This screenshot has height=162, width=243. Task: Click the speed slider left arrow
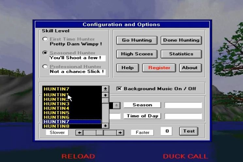[x=79, y=133]
